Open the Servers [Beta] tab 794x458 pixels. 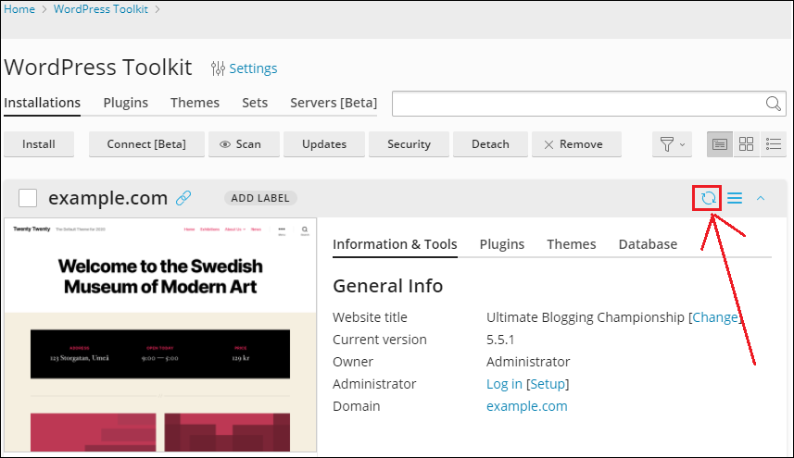point(334,103)
